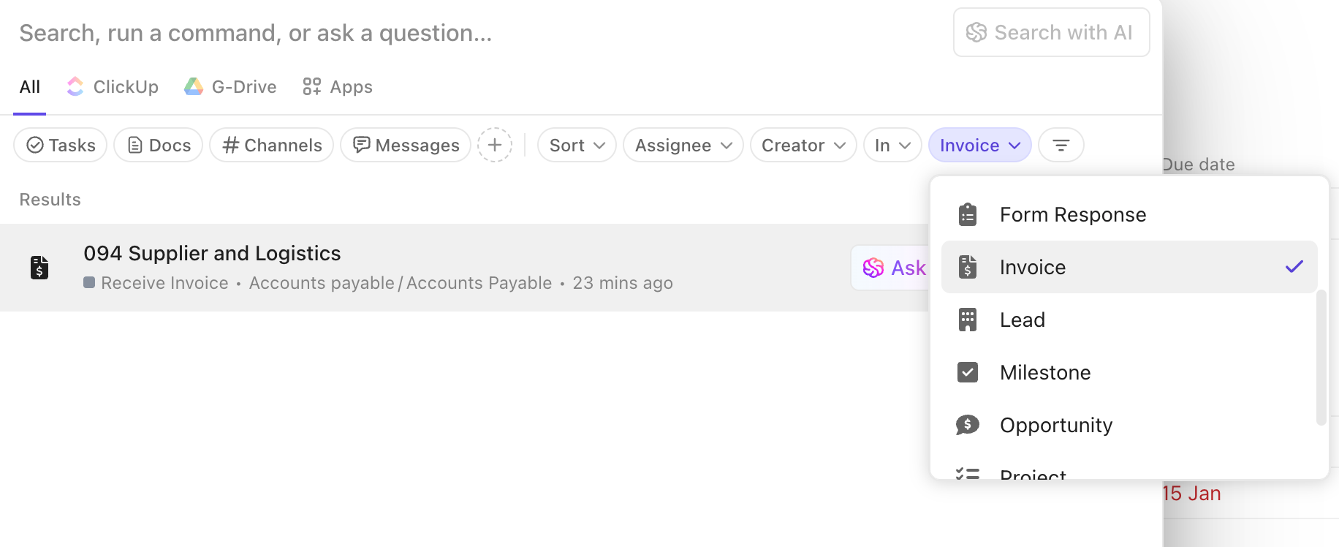Filter results by Tasks
This screenshot has height=547, width=1339.
click(x=61, y=146)
